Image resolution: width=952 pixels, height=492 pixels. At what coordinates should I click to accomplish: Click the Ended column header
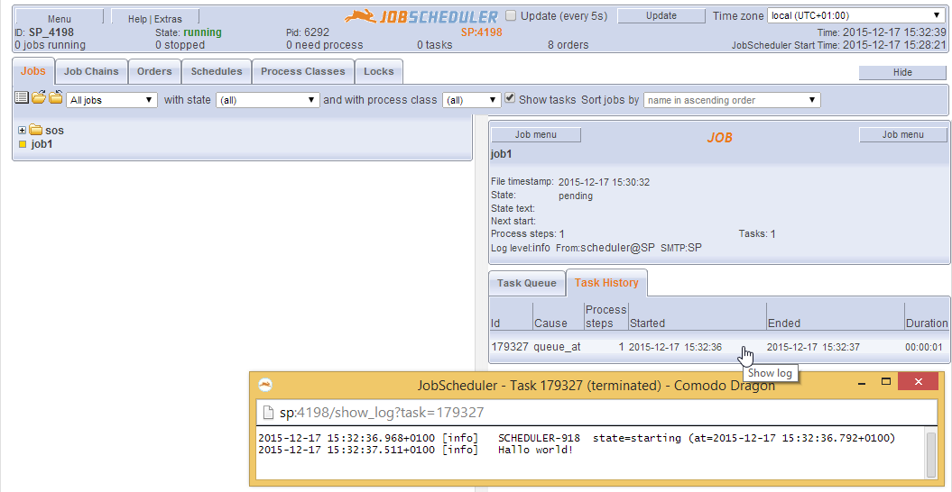click(784, 323)
